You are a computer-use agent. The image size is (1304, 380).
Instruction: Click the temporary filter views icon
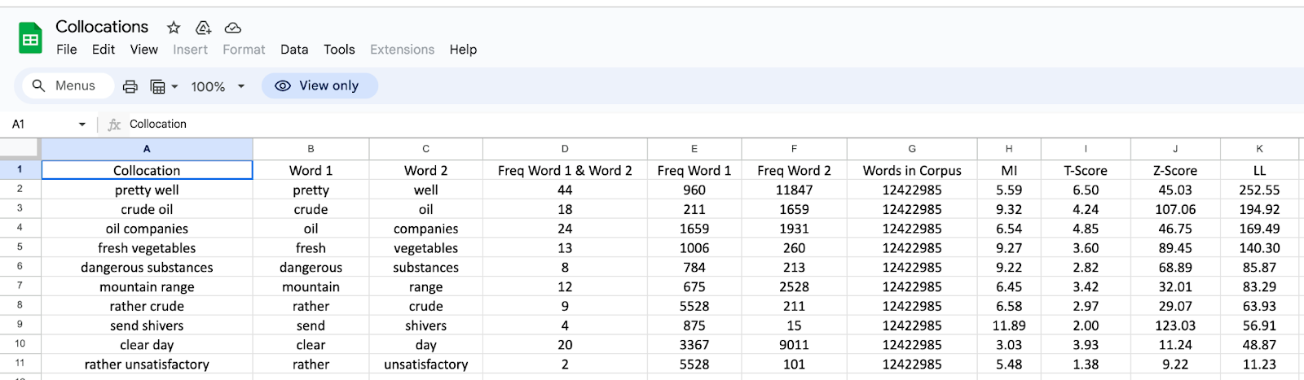click(163, 86)
